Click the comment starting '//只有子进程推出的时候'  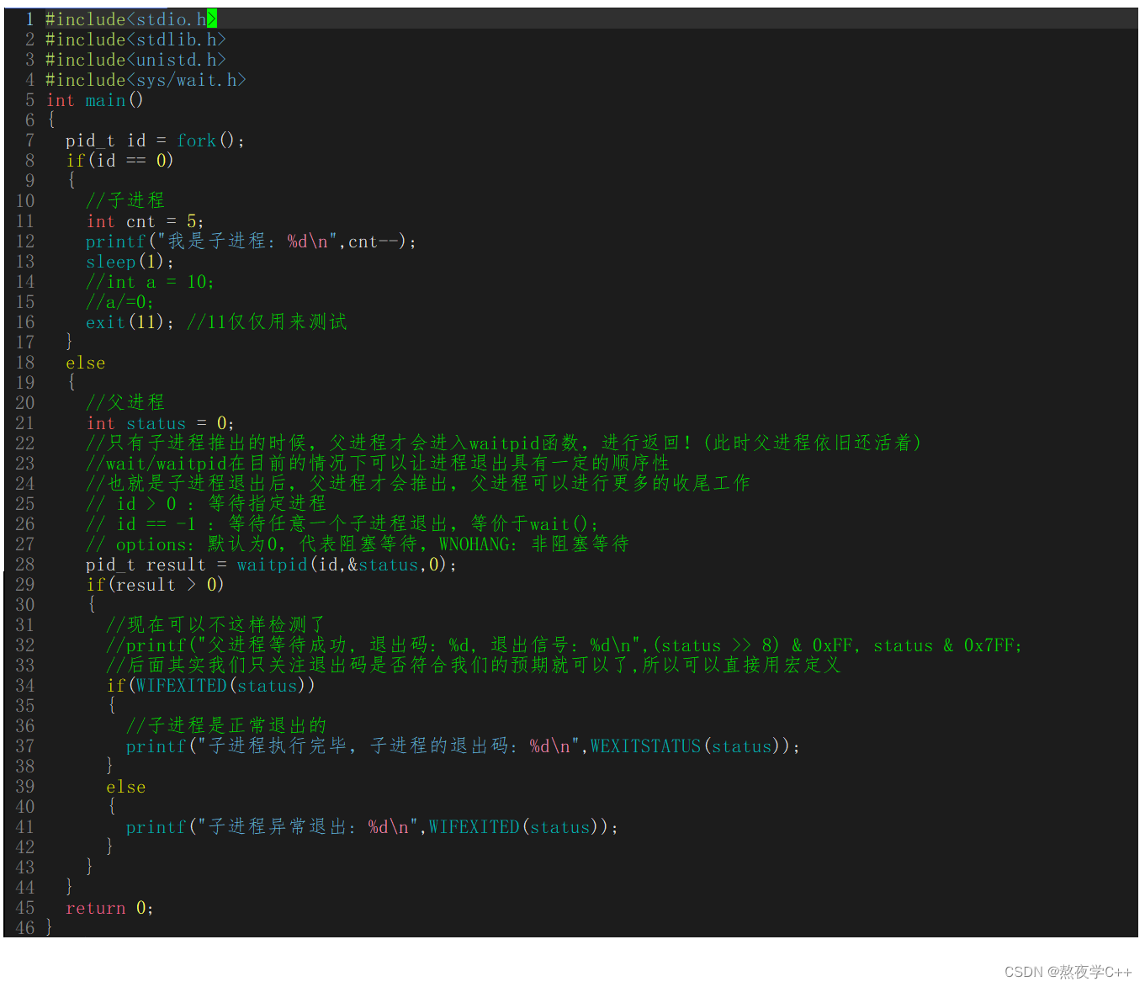click(x=503, y=443)
